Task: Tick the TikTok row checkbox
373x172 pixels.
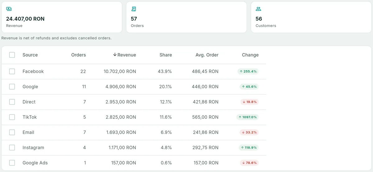Action: pos(12,117)
